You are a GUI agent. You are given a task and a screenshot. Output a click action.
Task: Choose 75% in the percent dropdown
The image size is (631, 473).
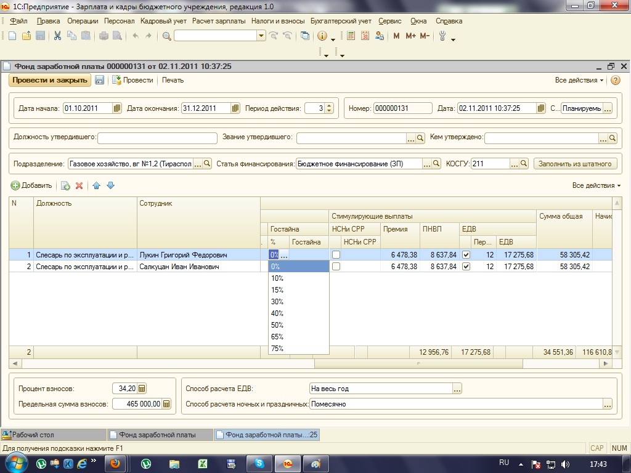coord(277,349)
